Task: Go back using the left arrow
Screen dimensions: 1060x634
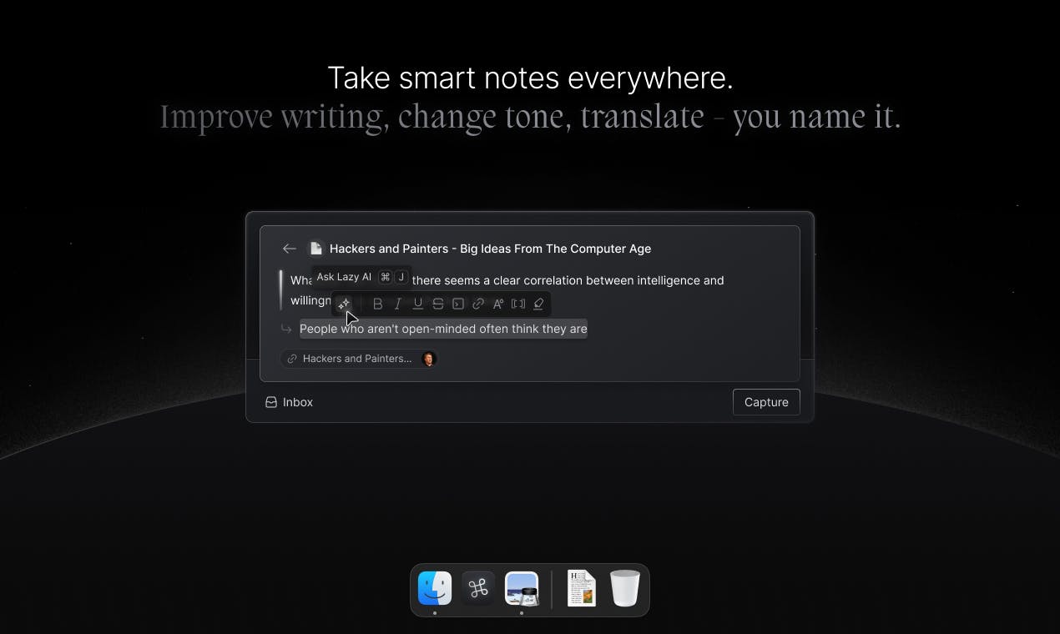Action: 289,249
